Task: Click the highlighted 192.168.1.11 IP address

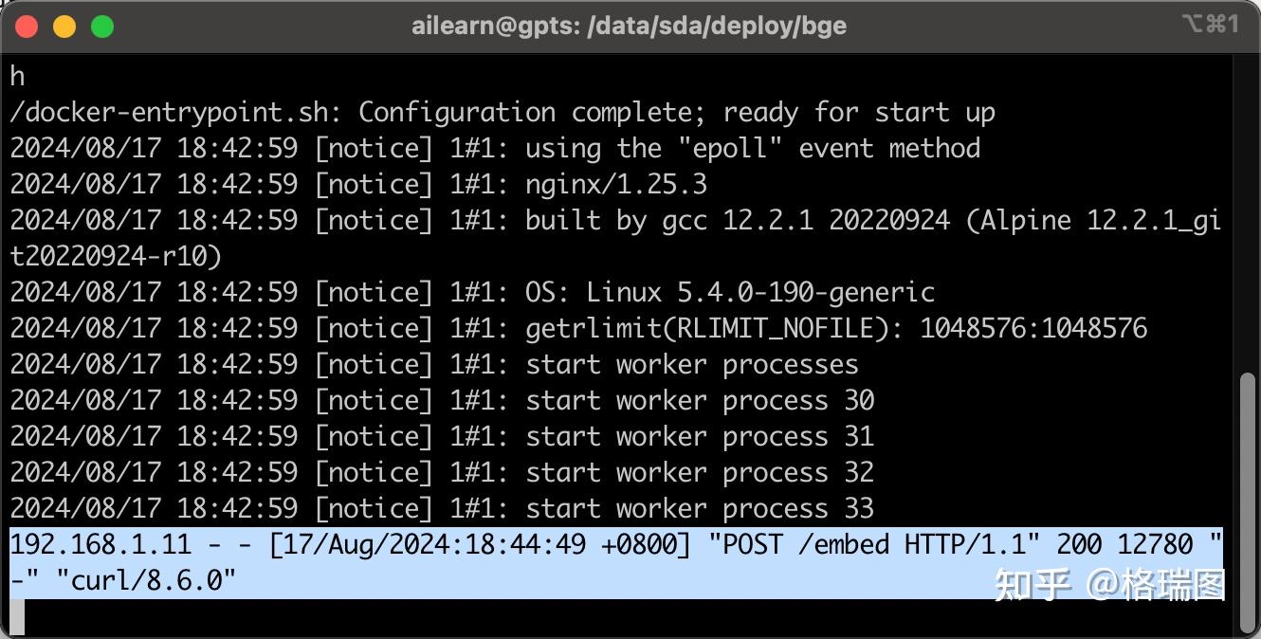Action: coord(101,544)
